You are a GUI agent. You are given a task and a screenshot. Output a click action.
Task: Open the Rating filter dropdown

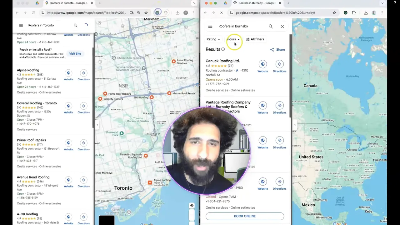213,39
